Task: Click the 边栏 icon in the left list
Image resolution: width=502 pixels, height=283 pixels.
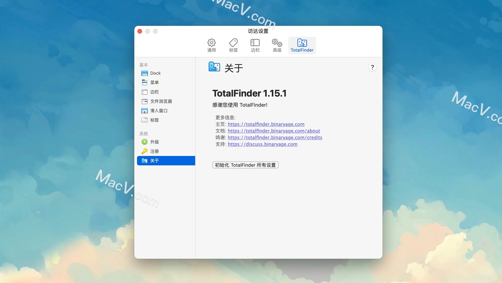Action: coord(144,92)
